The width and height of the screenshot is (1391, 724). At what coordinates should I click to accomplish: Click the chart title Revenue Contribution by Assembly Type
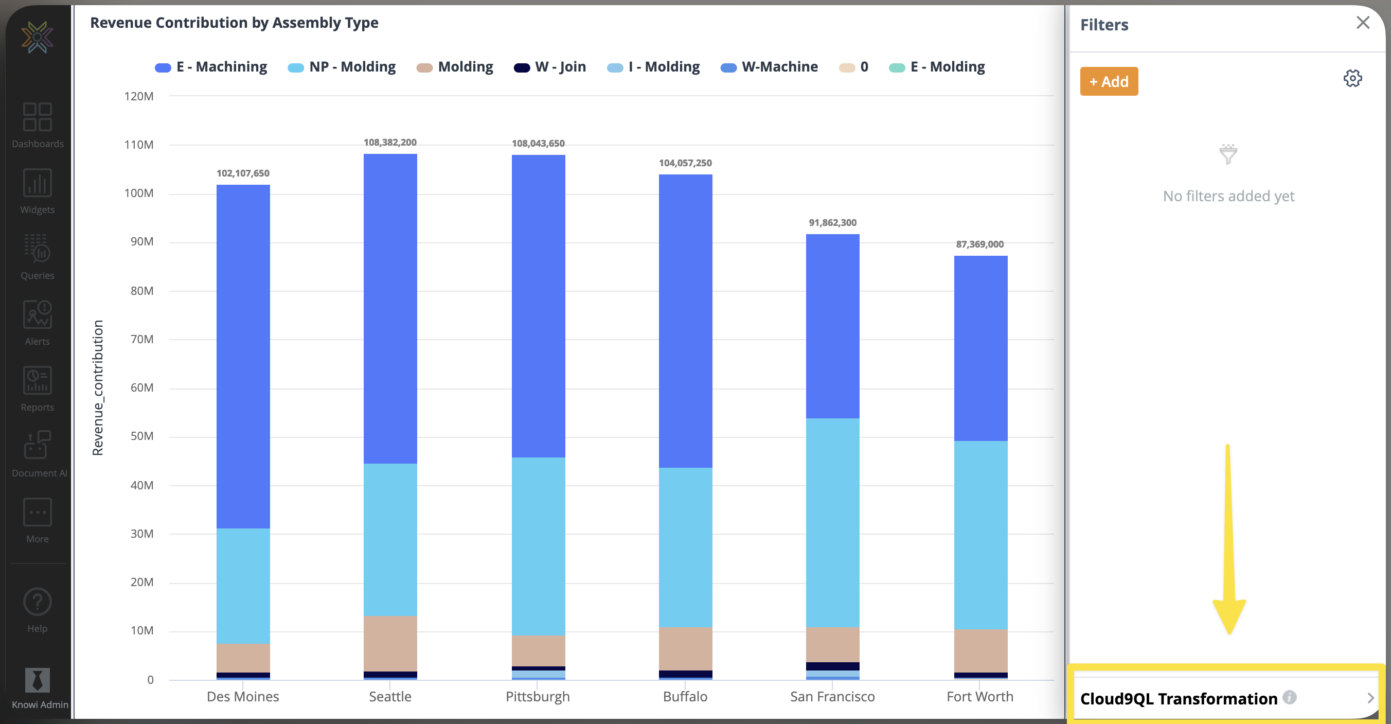(235, 23)
